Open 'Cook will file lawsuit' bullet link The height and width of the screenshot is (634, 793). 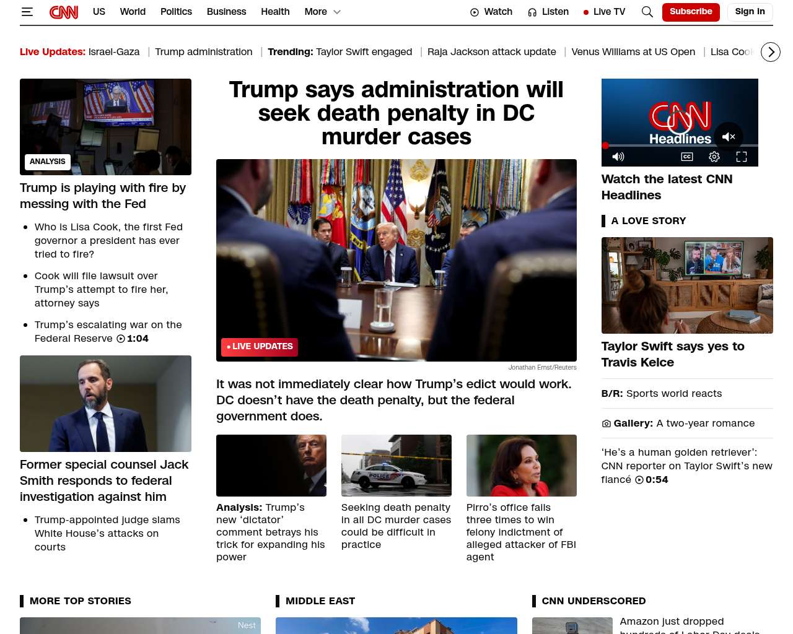click(101, 290)
